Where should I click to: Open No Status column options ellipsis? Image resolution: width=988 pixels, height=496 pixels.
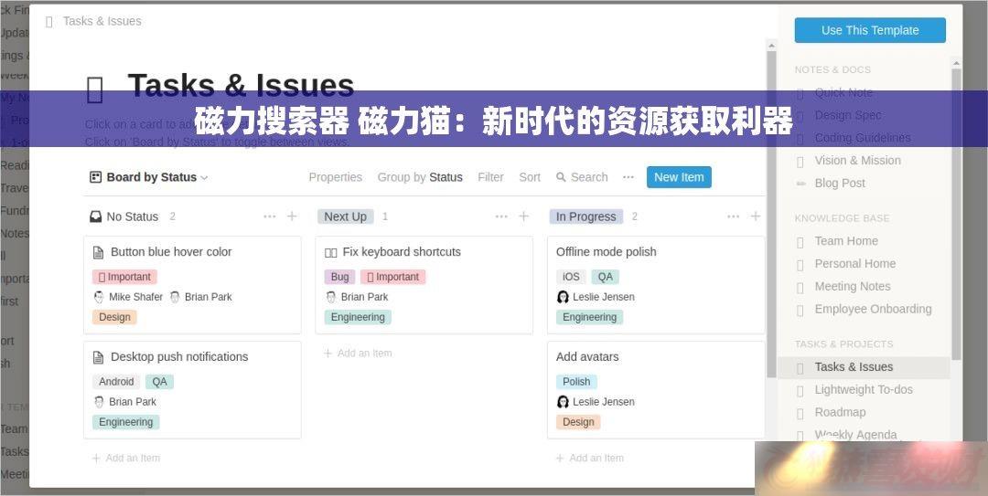pos(270,216)
